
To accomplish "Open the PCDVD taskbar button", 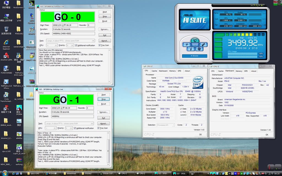I will tap(52, 174).
